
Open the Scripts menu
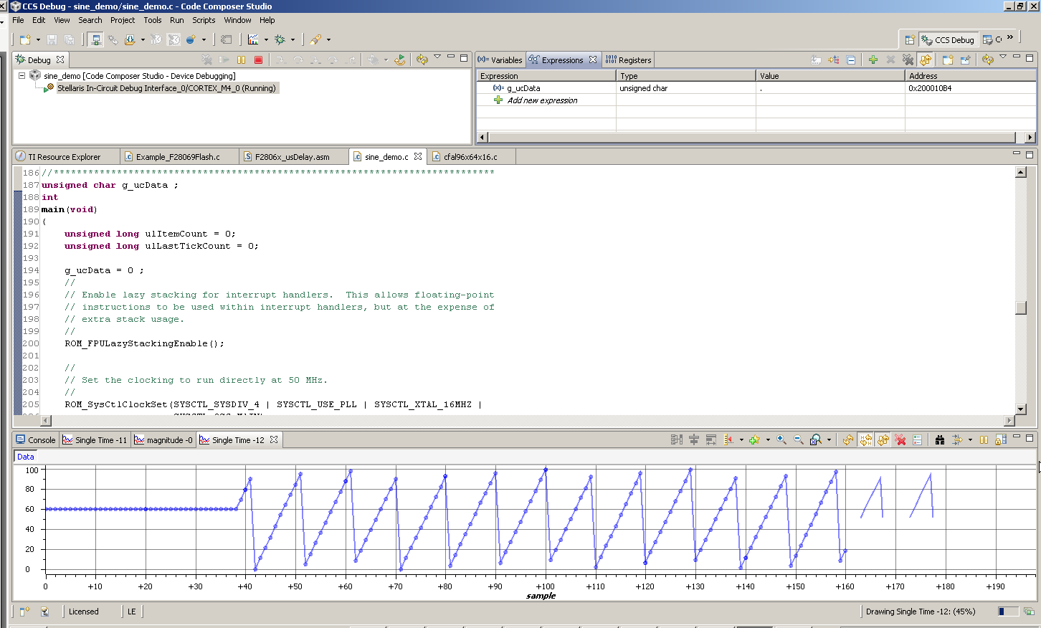click(204, 20)
